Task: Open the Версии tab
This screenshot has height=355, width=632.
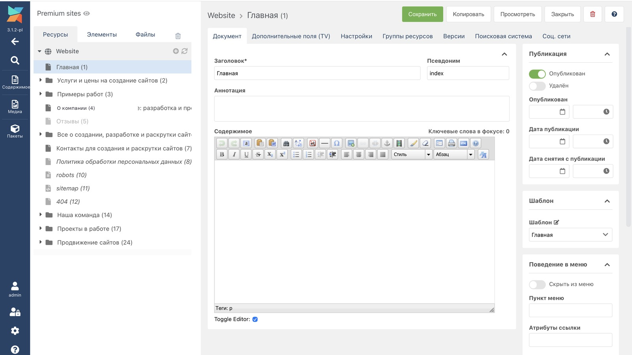Action: tap(454, 36)
